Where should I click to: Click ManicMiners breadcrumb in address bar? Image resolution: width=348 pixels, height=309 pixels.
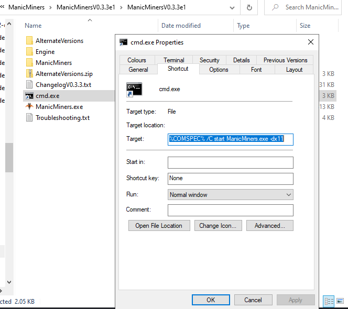(26, 7)
